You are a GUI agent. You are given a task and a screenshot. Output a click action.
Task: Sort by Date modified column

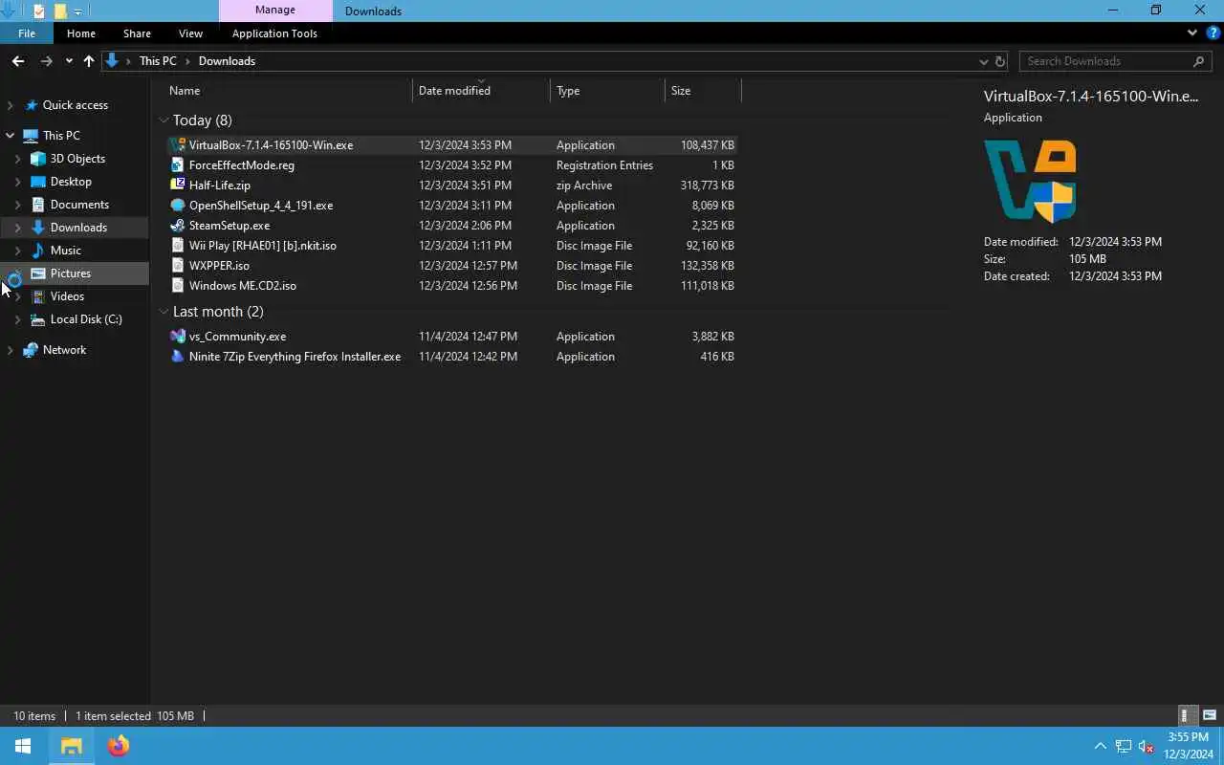pyautogui.click(x=482, y=91)
